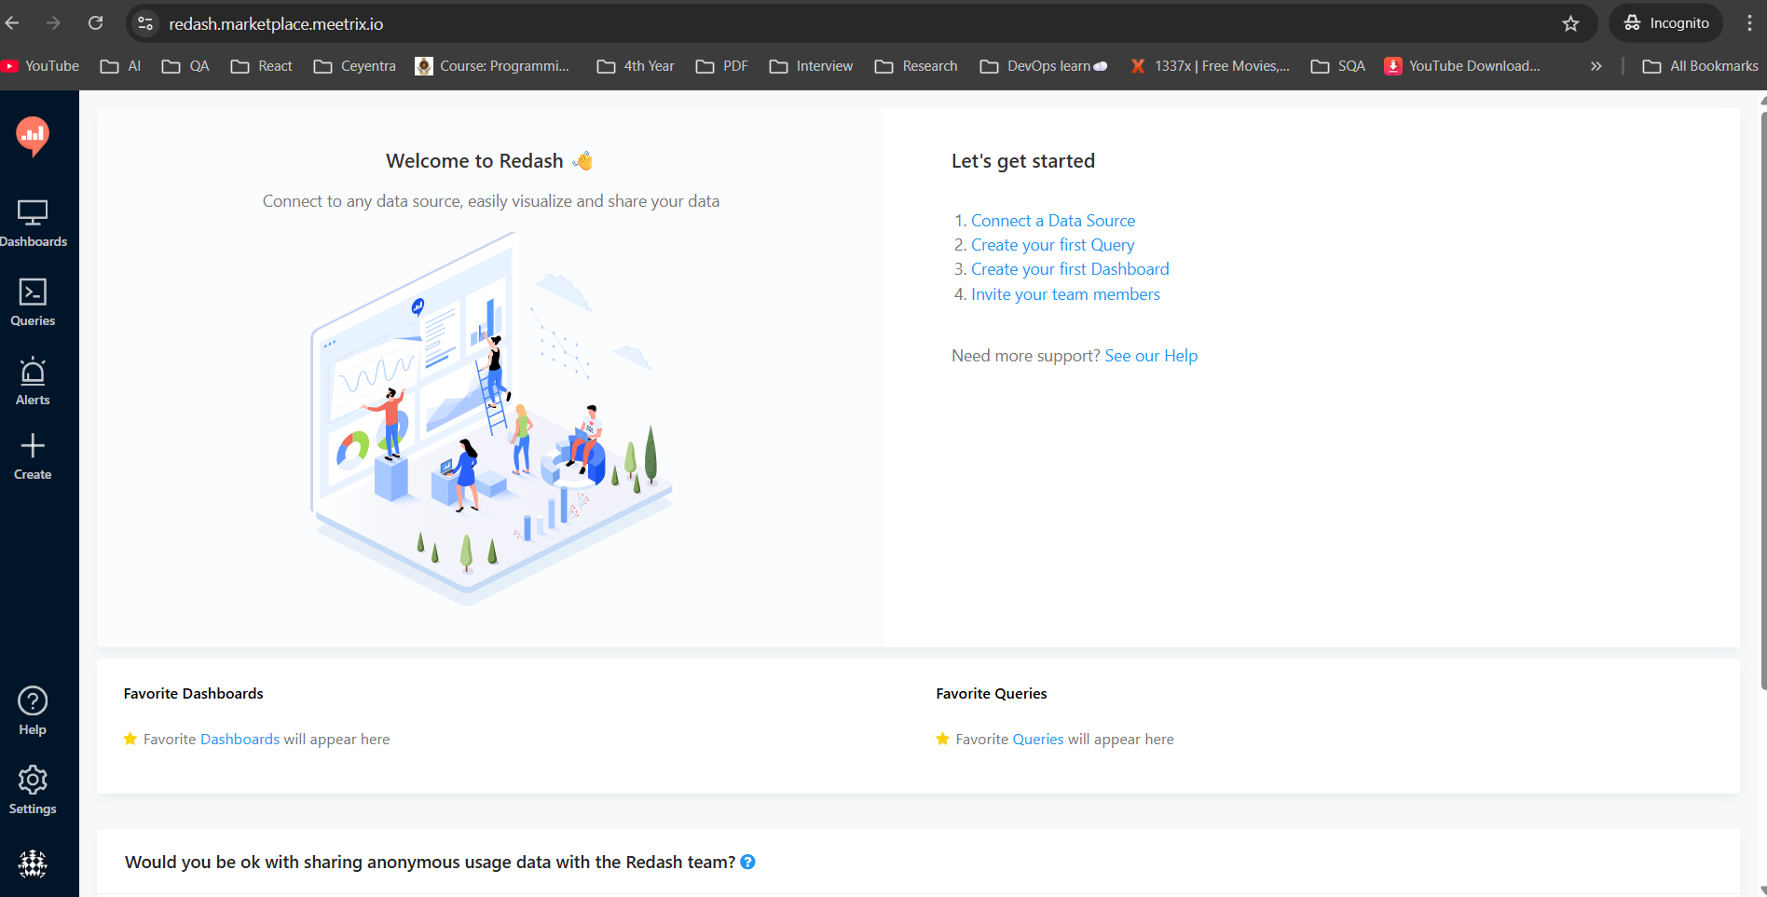Image resolution: width=1767 pixels, height=897 pixels.
Task: Bookmark this page with the star icon
Action: point(1571,23)
